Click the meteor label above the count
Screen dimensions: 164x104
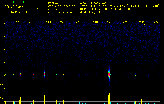point(37,8)
